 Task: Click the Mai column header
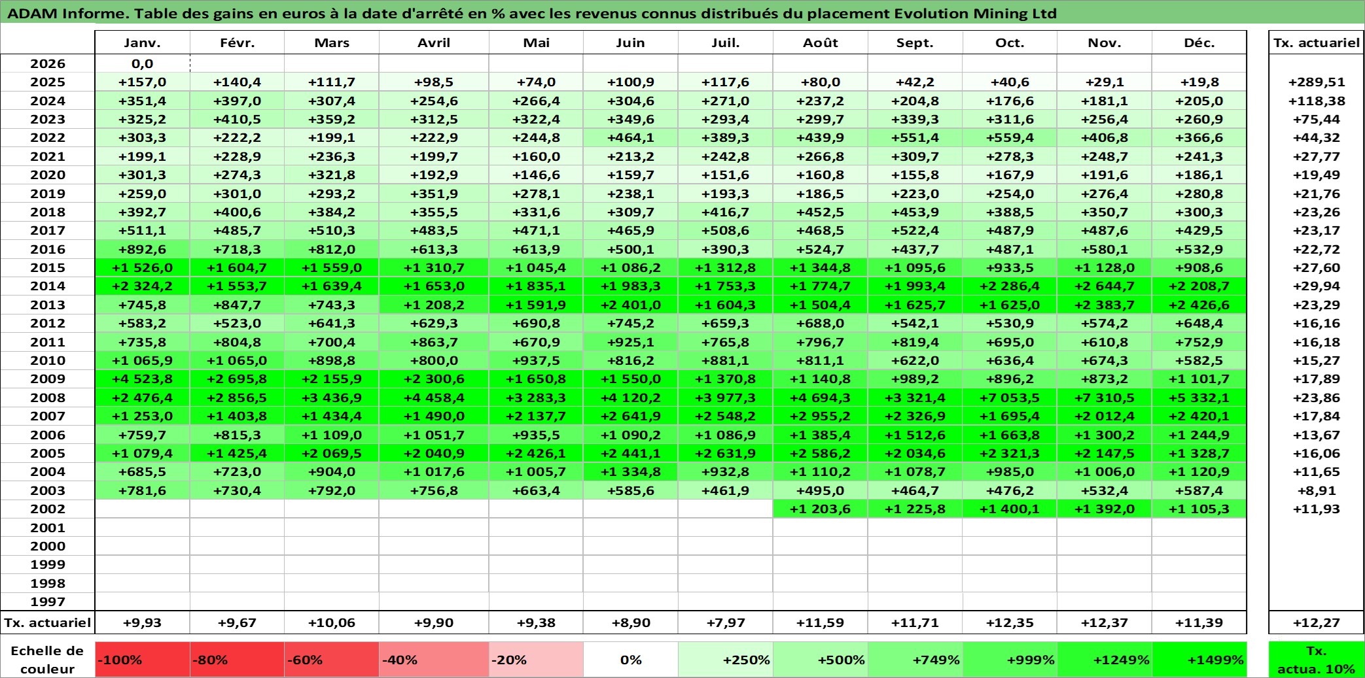click(536, 42)
